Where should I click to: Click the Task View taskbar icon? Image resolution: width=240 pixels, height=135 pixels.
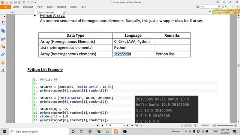pos(81,132)
